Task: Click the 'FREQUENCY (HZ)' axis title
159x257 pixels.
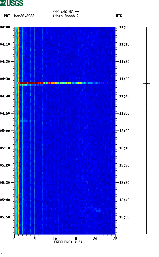Action: [x=68, y=242]
